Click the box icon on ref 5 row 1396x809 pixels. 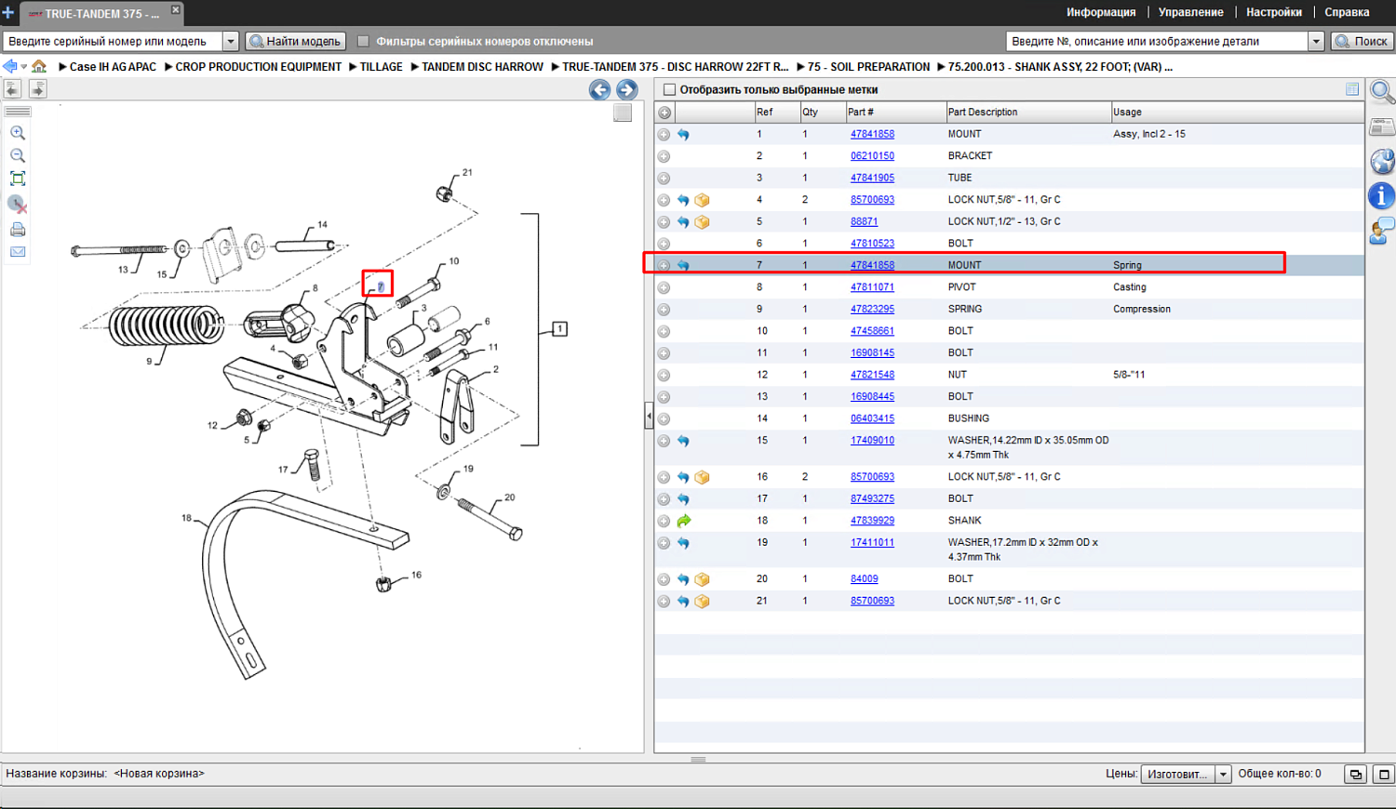(x=703, y=222)
